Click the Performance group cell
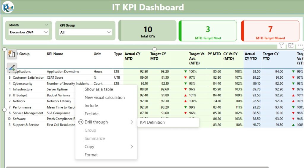304x168 pixels. [x=22, y=107]
